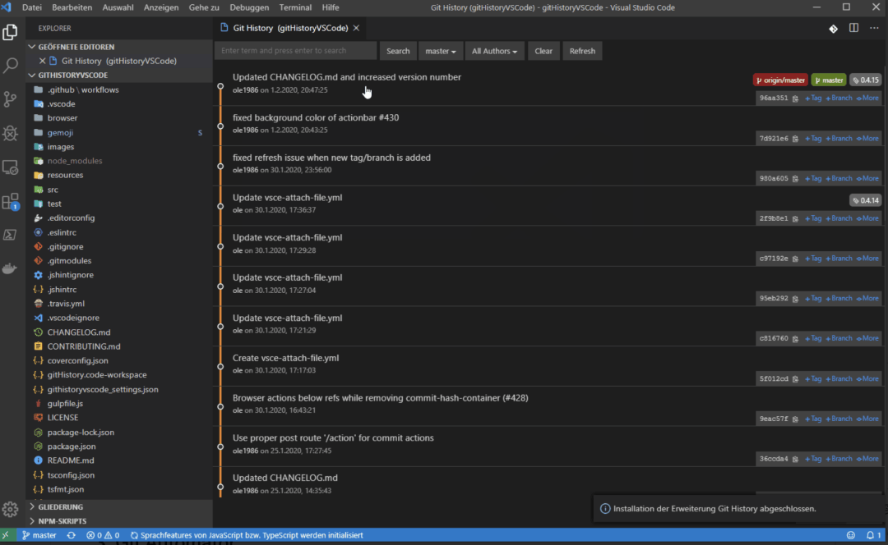This screenshot has width=888, height=545.
Task: Expand the src folder
Action: [x=53, y=190]
